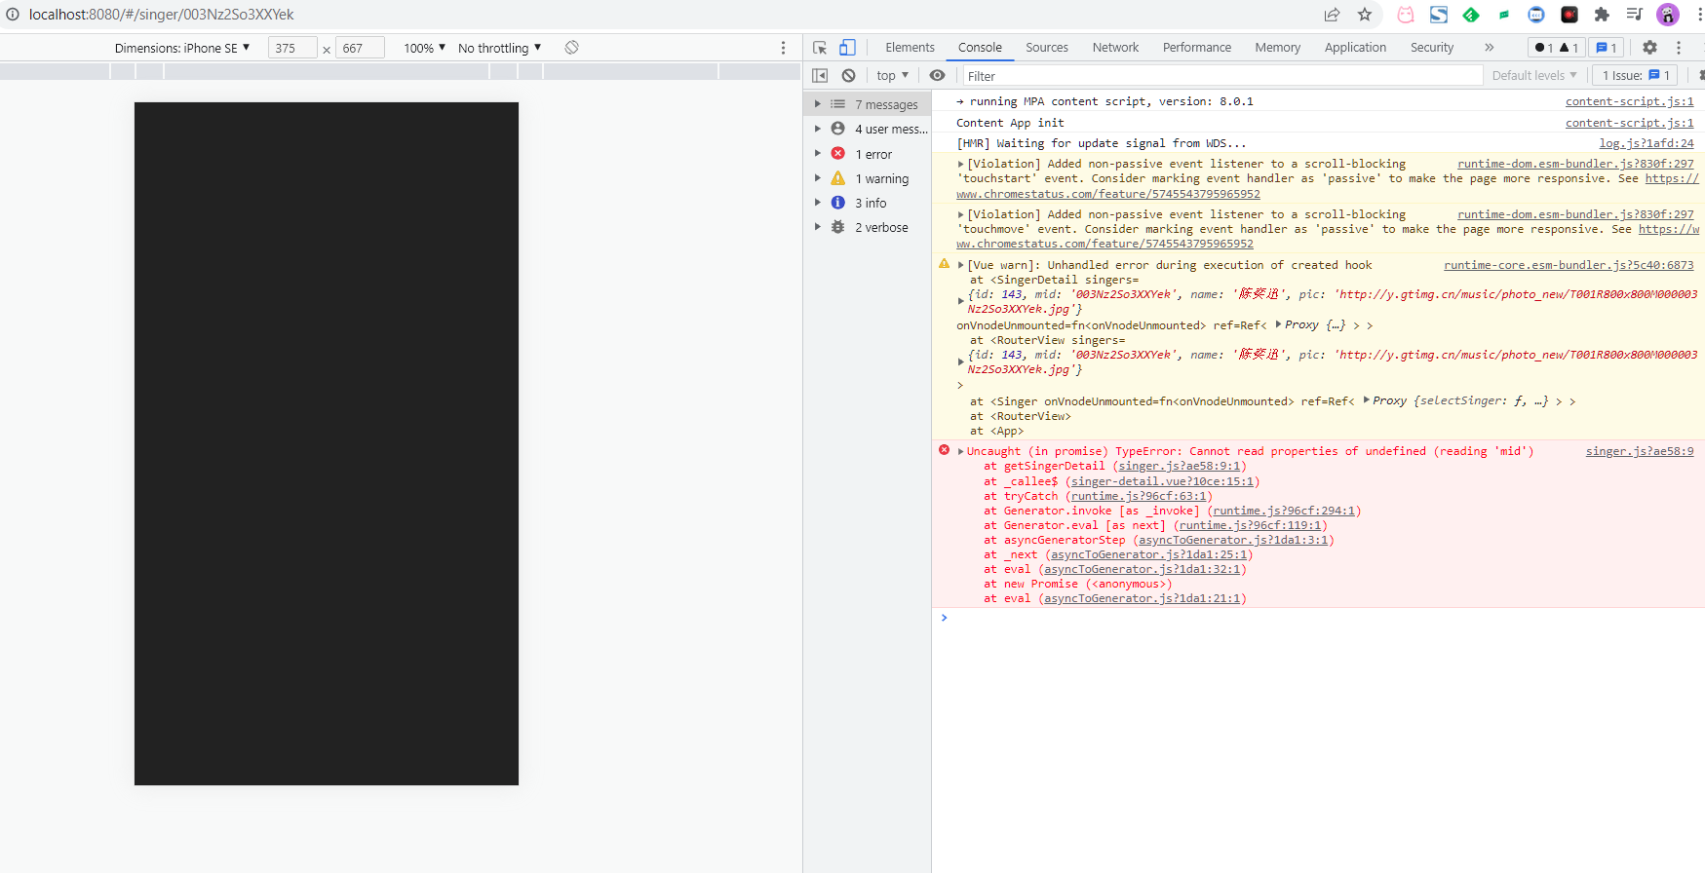
Task: Clear the console with the ban icon
Action: pyautogui.click(x=848, y=76)
